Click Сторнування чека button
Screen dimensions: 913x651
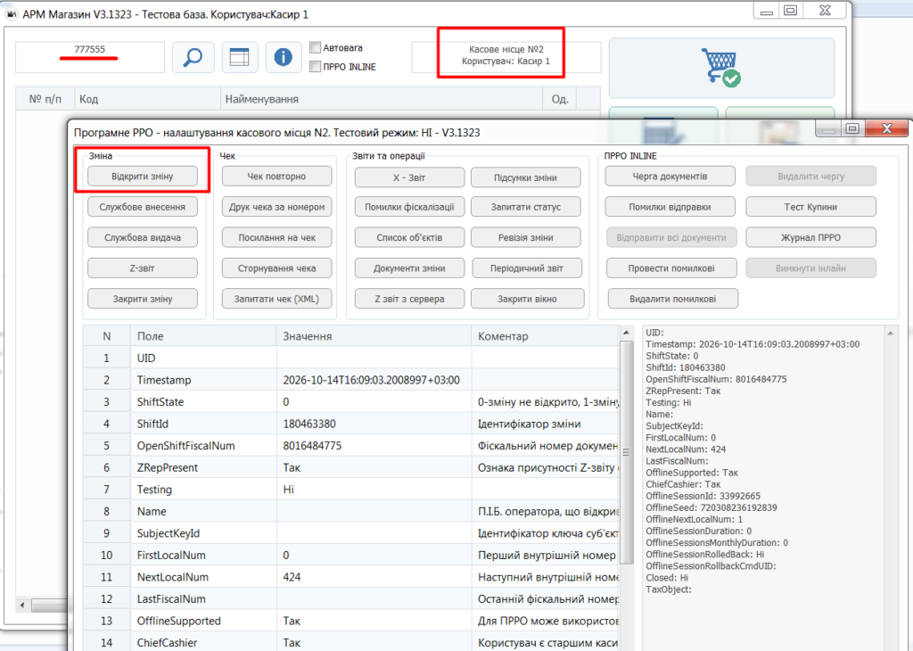tap(276, 268)
